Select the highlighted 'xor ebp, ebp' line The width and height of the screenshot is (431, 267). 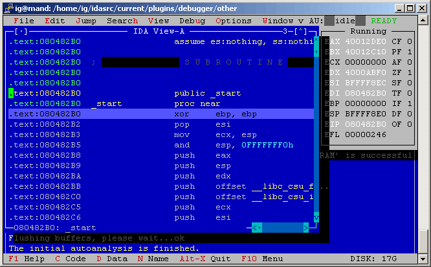(161, 114)
